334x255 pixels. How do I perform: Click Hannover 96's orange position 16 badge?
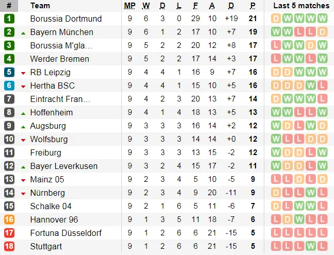pyautogui.click(x=9, y=219)
